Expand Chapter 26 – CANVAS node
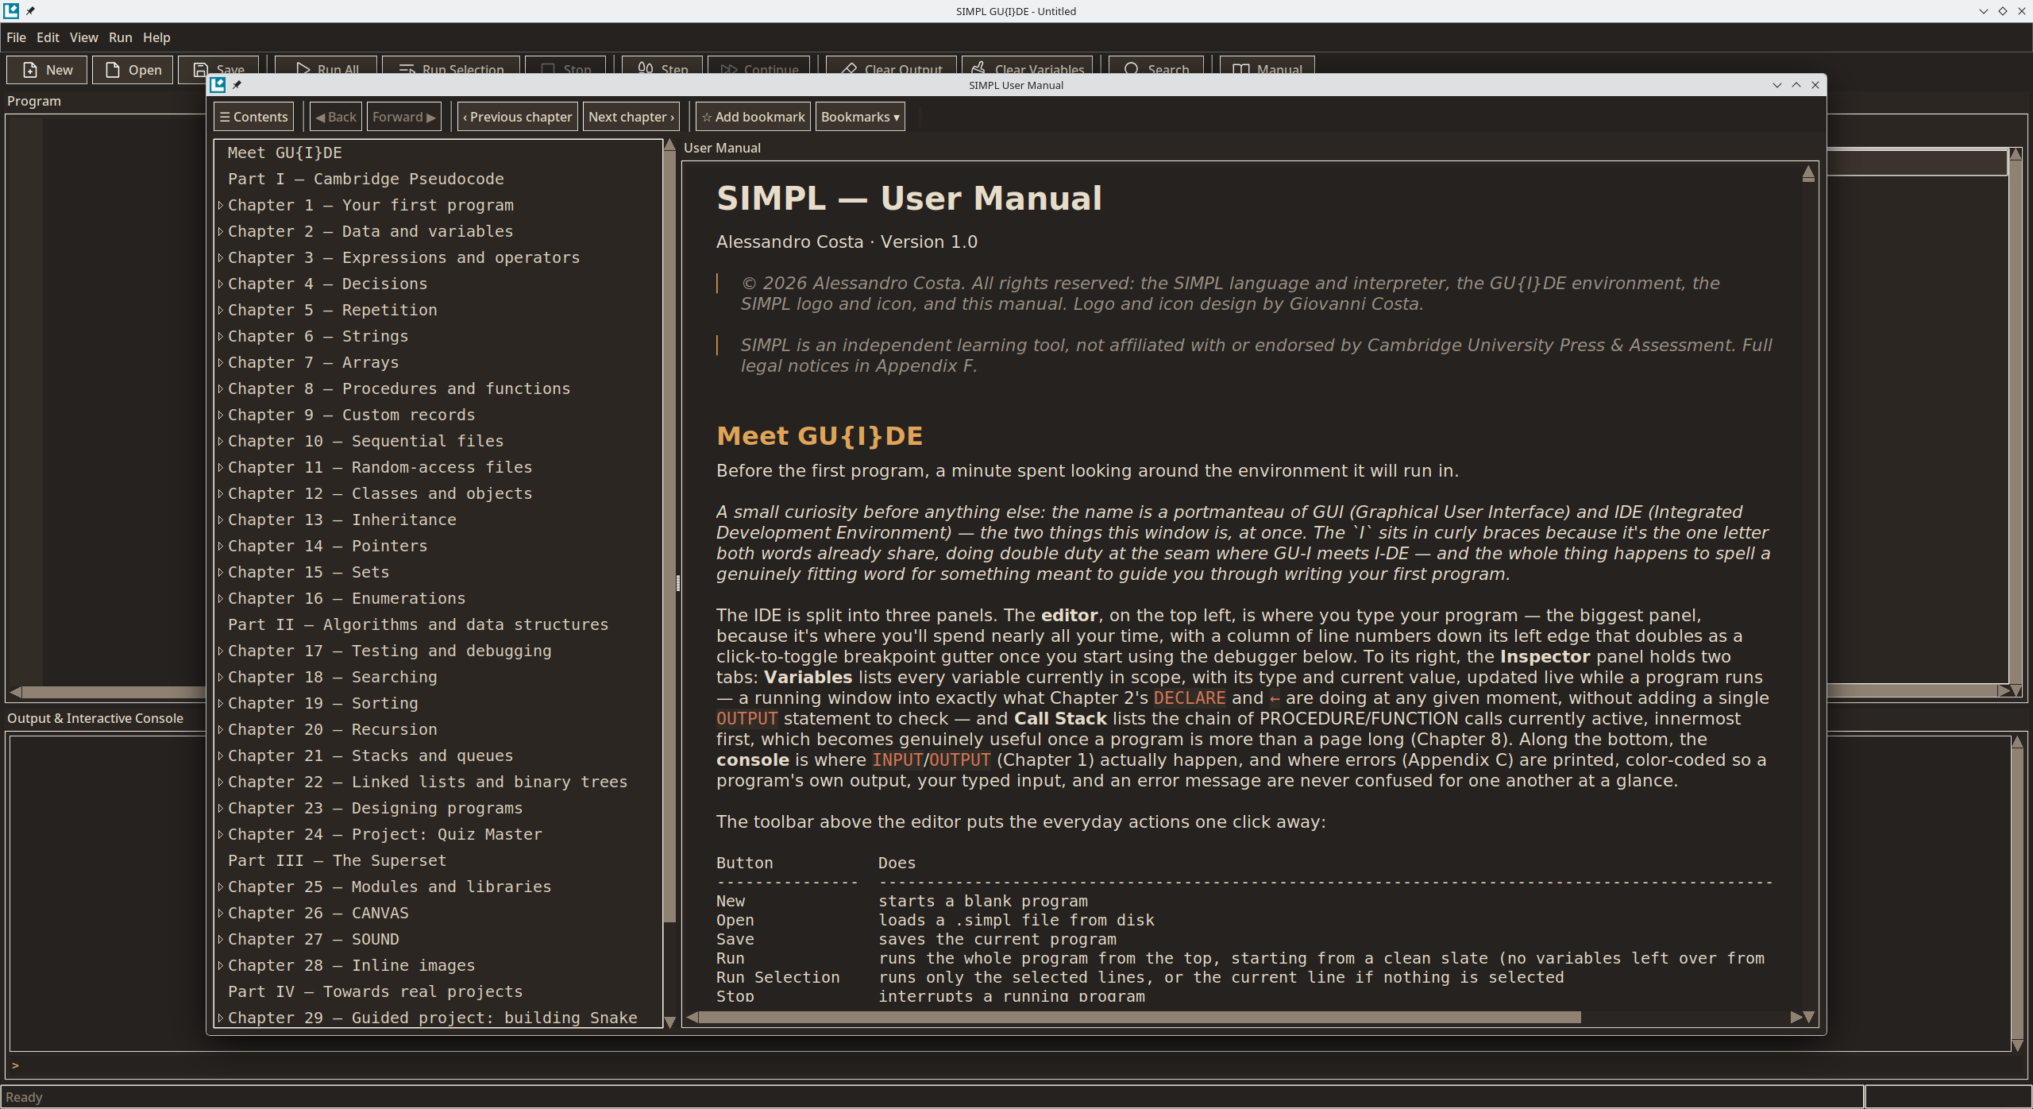 (x=221, y=913)
